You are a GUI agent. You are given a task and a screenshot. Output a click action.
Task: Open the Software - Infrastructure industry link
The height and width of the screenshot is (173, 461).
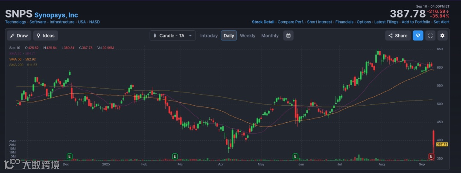(52, 22)
